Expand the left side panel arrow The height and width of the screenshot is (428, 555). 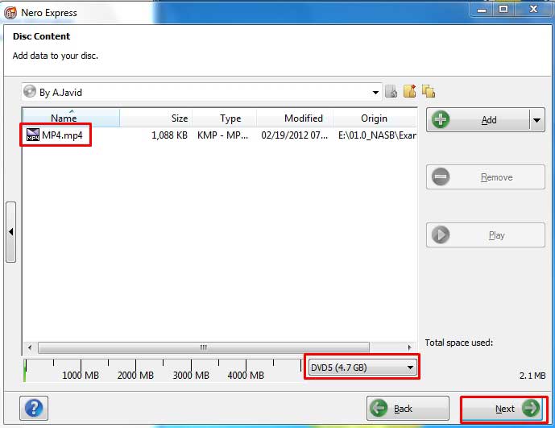11,232
